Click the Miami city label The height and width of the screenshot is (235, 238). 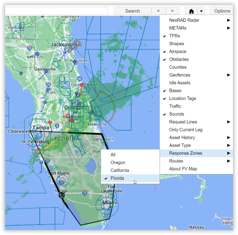click(x=110, y=203)
